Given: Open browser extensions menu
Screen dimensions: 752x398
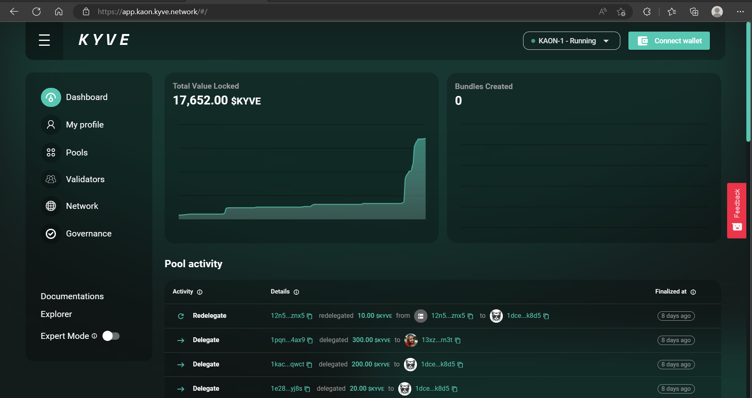Looking at the screenshot, I should 647,12.
